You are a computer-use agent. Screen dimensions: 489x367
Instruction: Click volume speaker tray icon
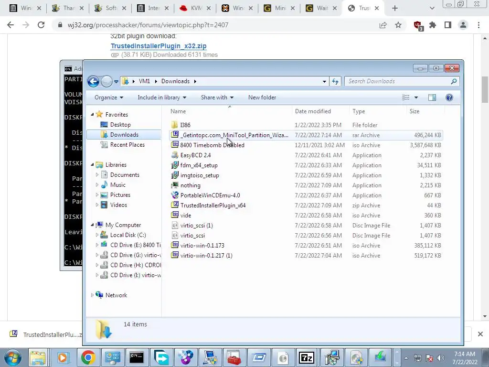(x=441, y=358)
